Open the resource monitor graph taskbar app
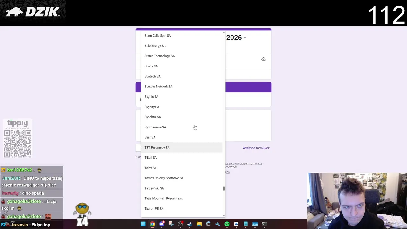407x229 pixels. (255, 224)
